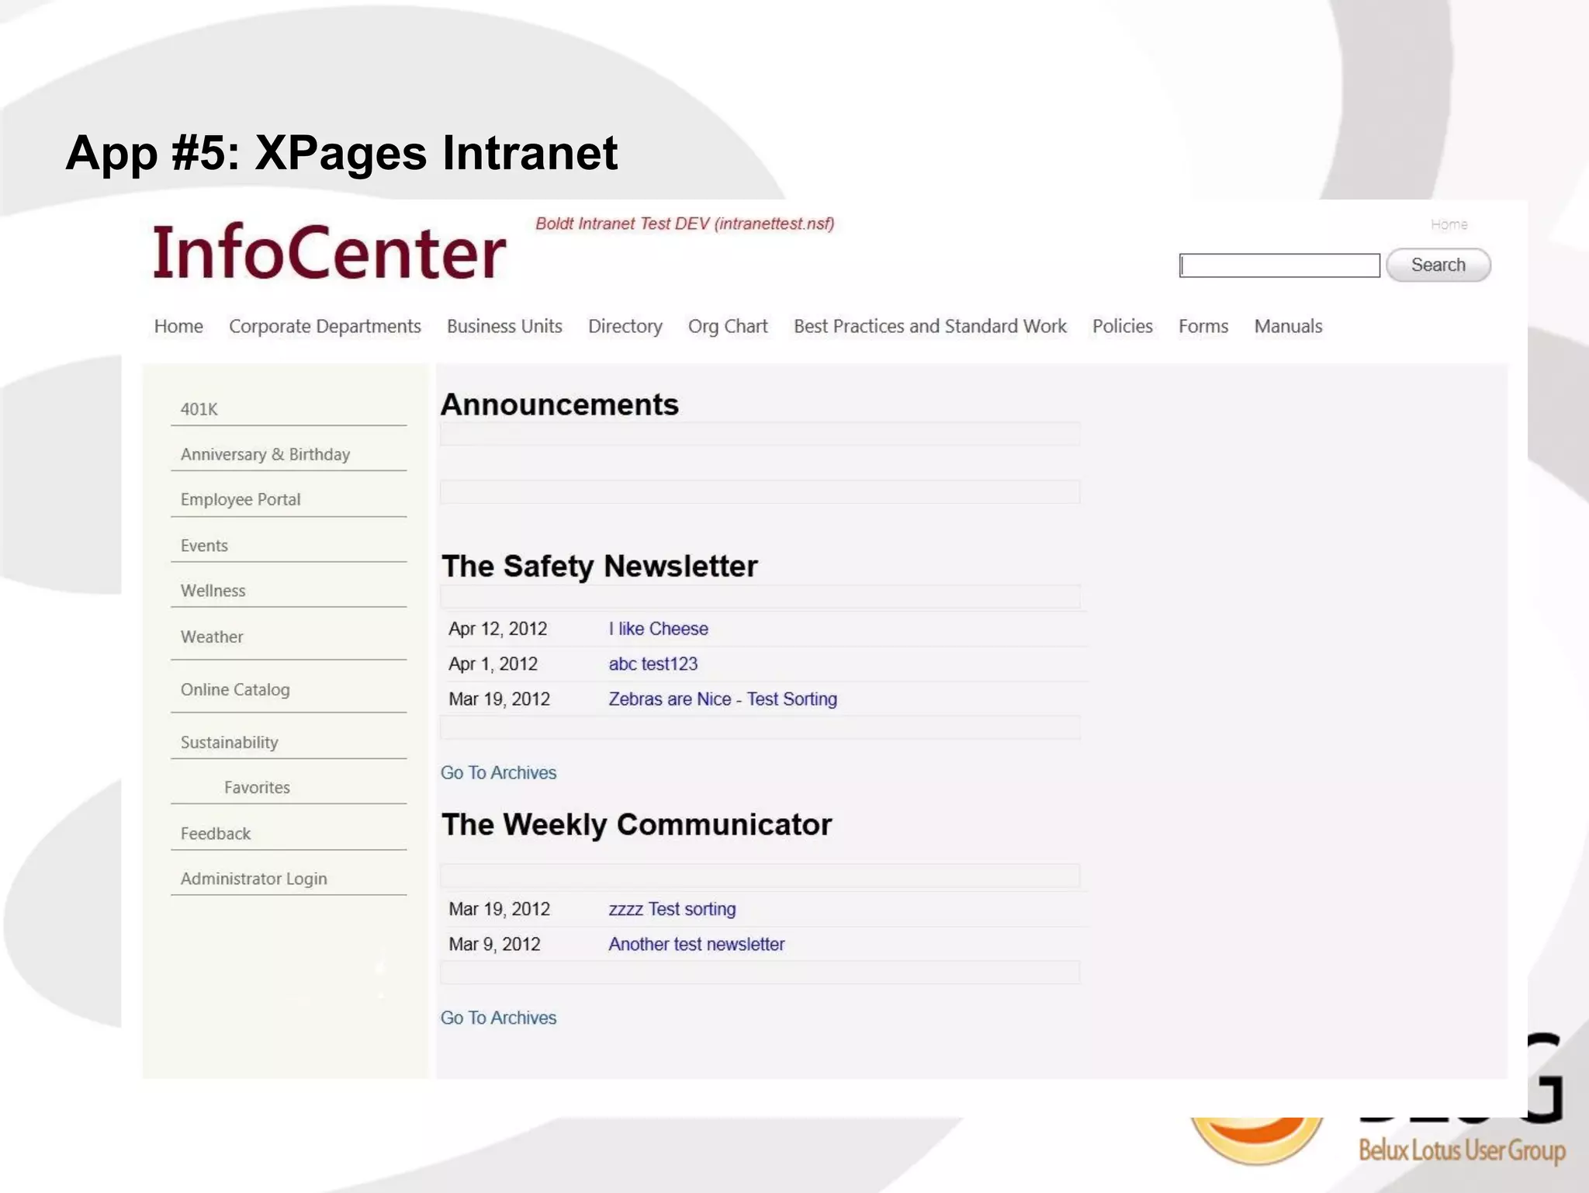Go To Archives under Weekly Communicator
1589x1193 pixels.
tap(498, 1018)
